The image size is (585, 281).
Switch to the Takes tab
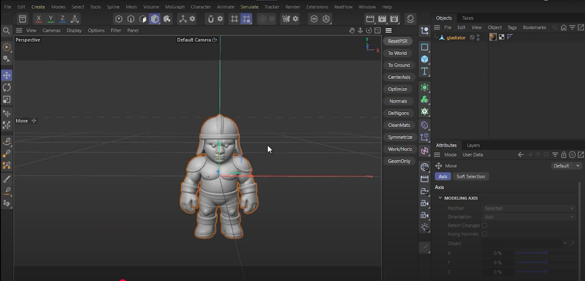467,18
